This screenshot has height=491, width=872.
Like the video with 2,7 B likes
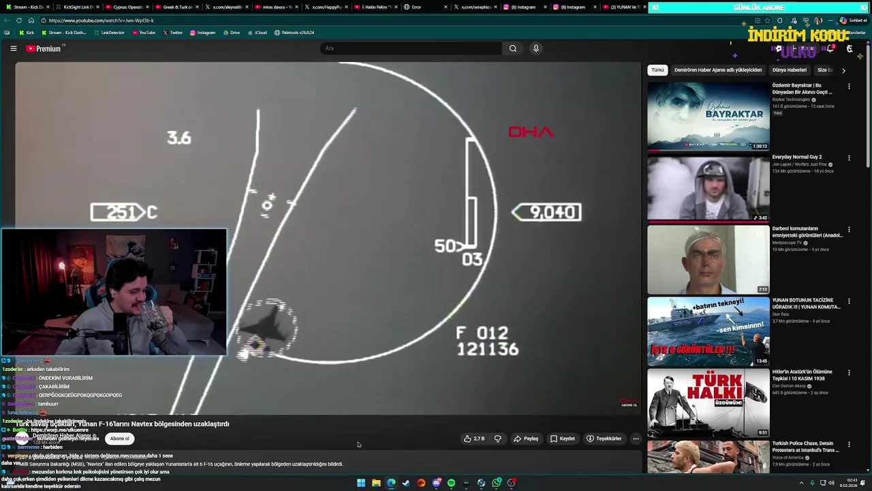(x=475, y=438)
